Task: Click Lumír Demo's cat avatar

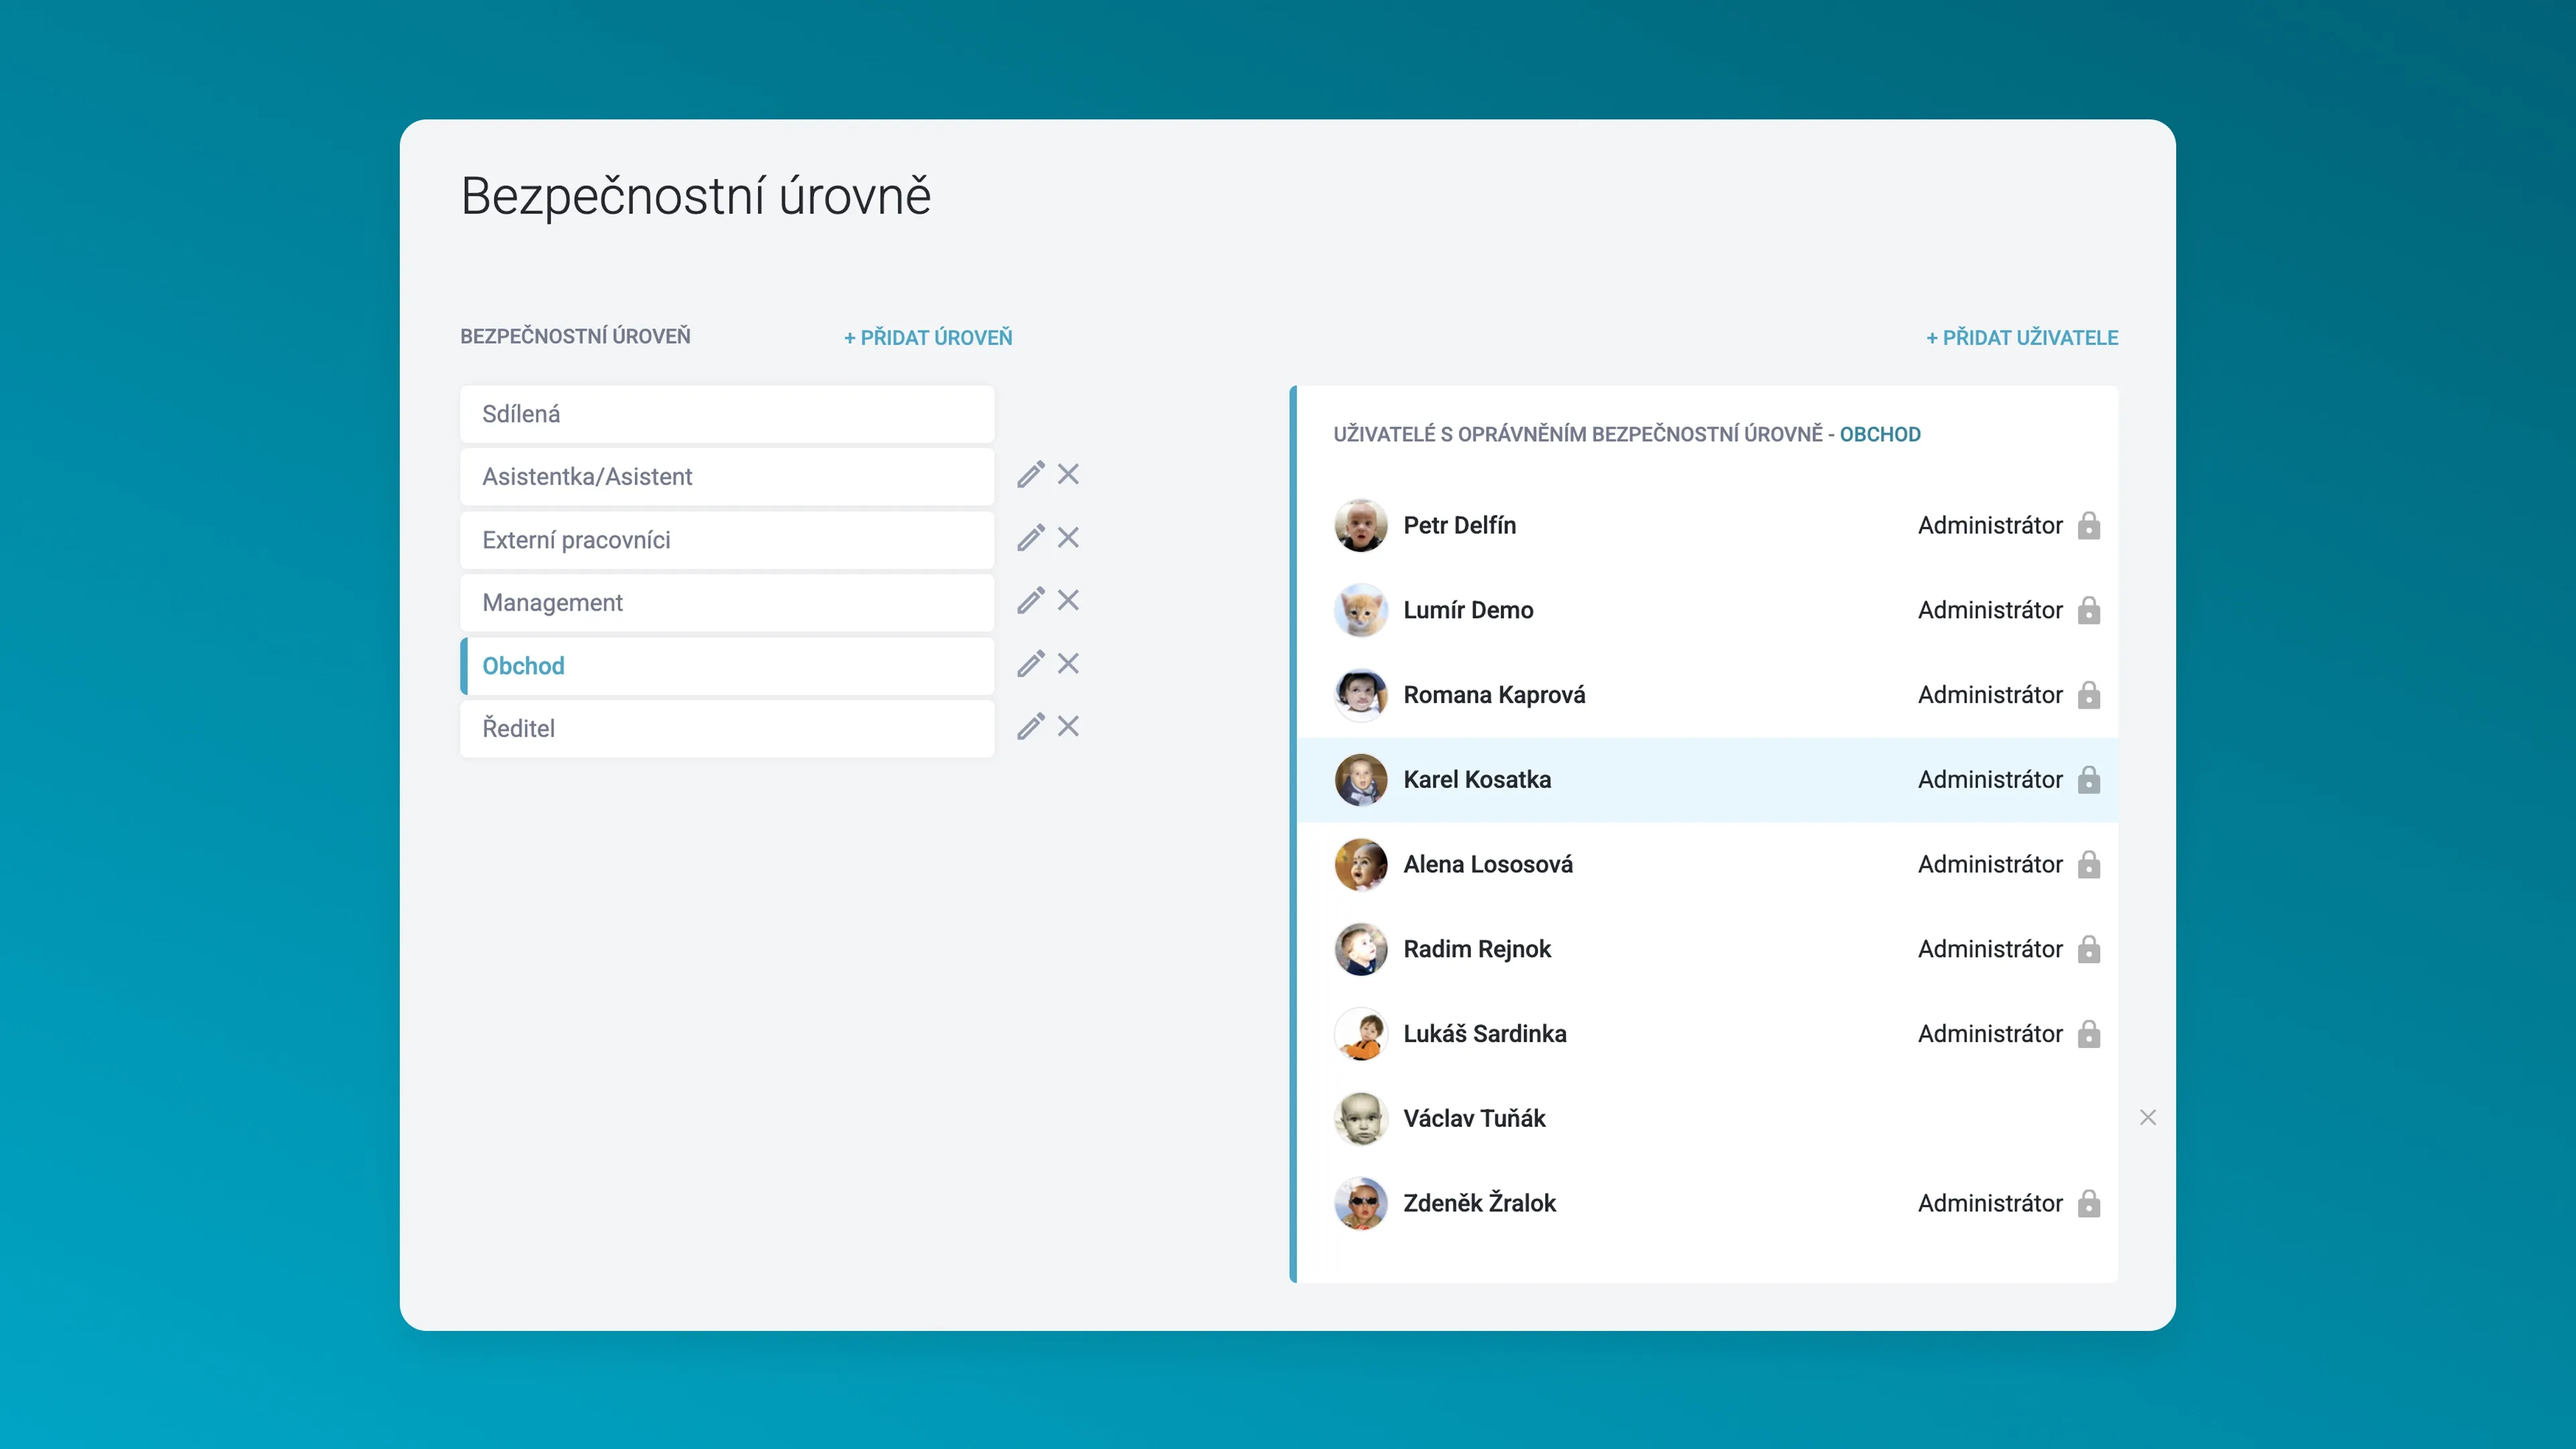Action: (x=1361, y=610)
